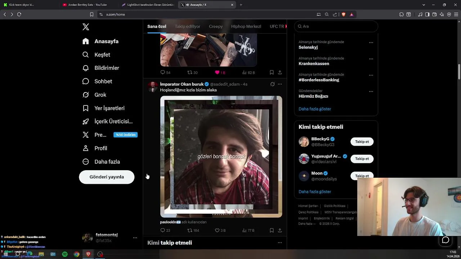View top post 62 B analytics
The height and width of the screenshot is (259, 461).
tap(249, 72)
